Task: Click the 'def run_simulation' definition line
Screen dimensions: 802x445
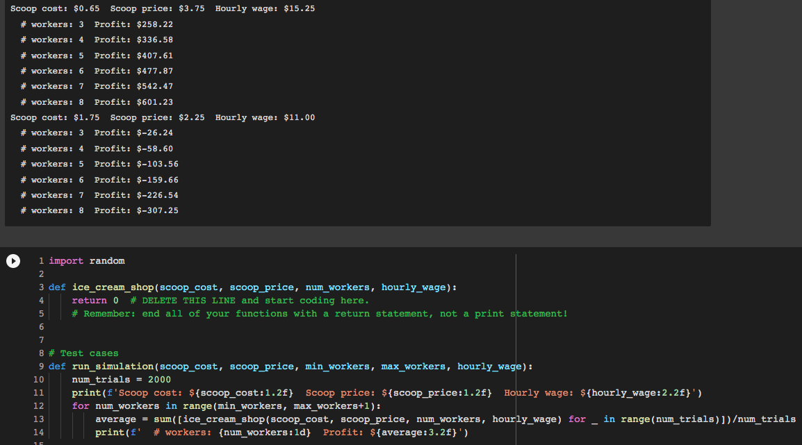Action: [x=290, y=367]
